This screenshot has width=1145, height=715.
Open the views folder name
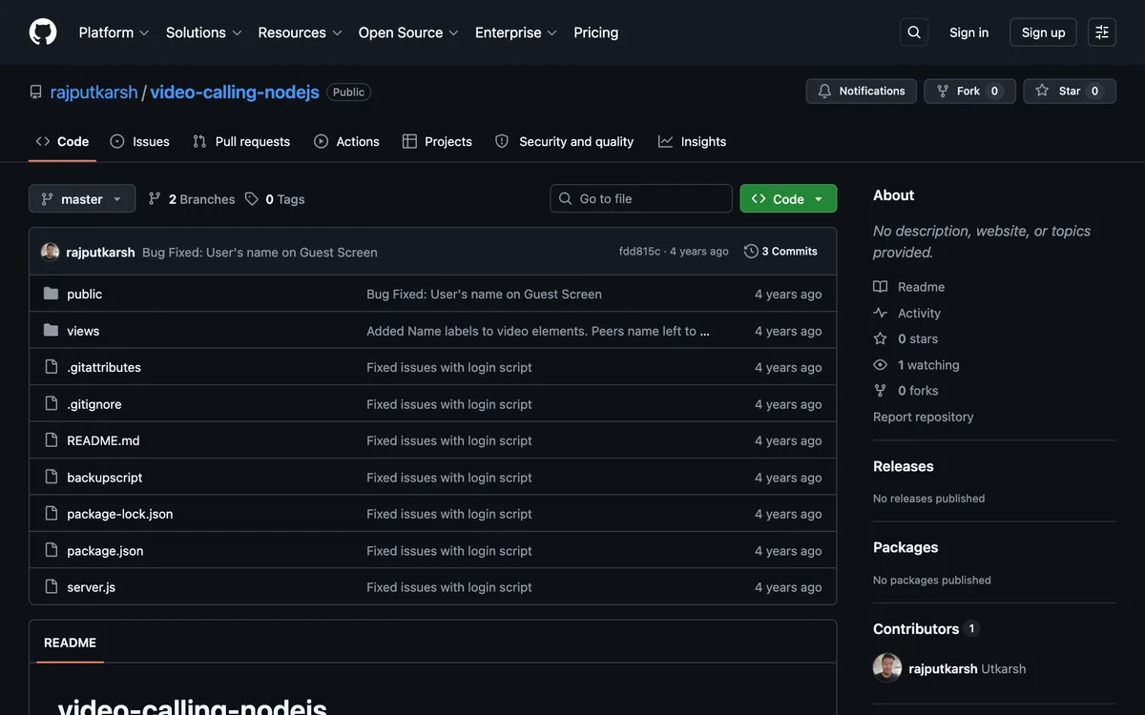point(83,331)
